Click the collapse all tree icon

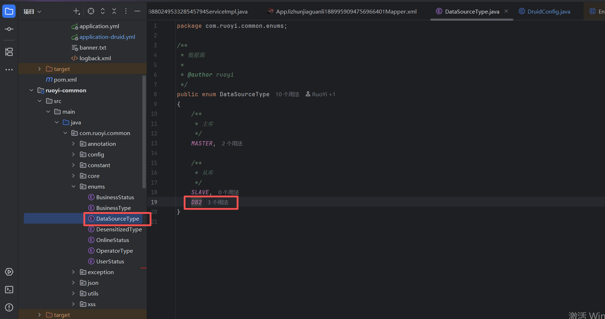click(x=114, y=11)
